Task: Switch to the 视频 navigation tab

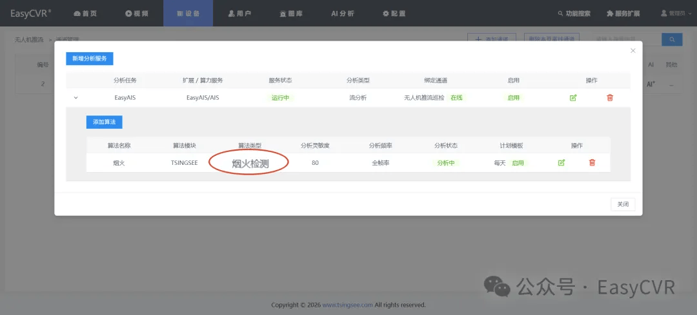Action: (x=137, y=14)
